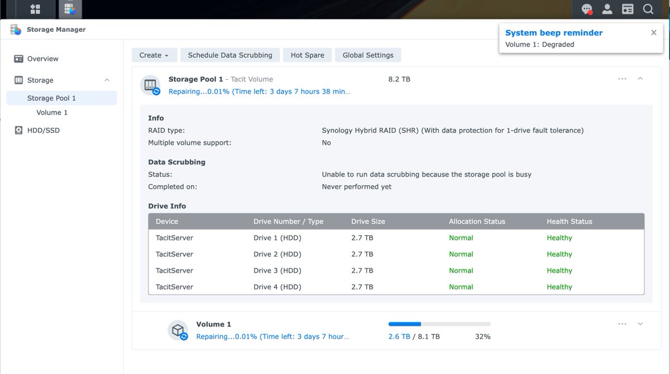This screenshot has height=374, width=670.
Task: Select the Drive 4 (HDD) cell
Action: click(277, 287)
